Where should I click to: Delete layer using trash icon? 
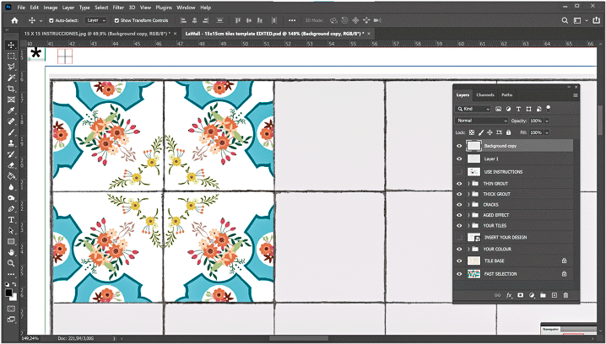click(565, 295)
